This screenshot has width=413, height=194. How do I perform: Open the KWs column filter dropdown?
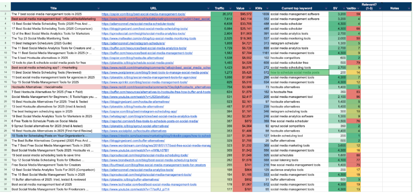click(x=267, y=9)
